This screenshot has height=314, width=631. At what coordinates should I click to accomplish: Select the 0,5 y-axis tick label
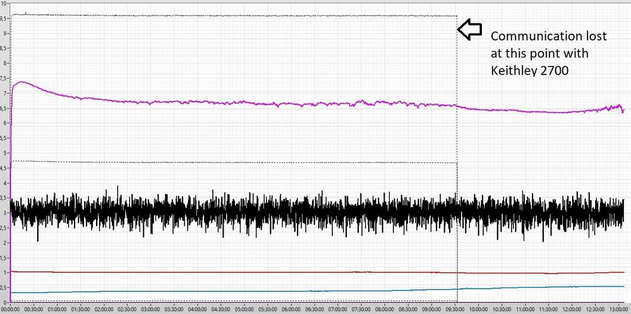[x=3, y=287]
